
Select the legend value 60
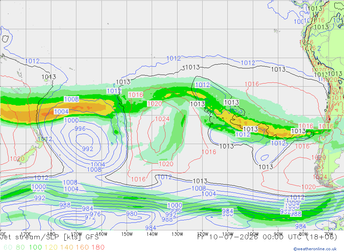(x=8, y=247)
